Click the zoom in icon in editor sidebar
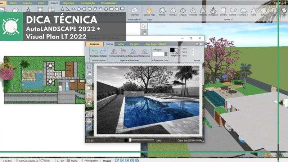 point(89,81)
